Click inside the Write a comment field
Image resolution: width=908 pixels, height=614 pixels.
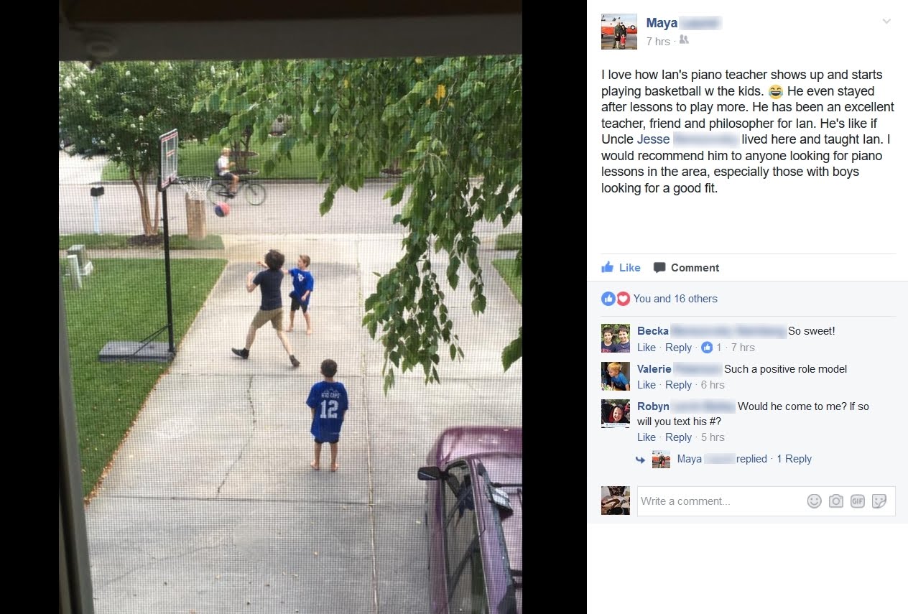pos(720,501)
